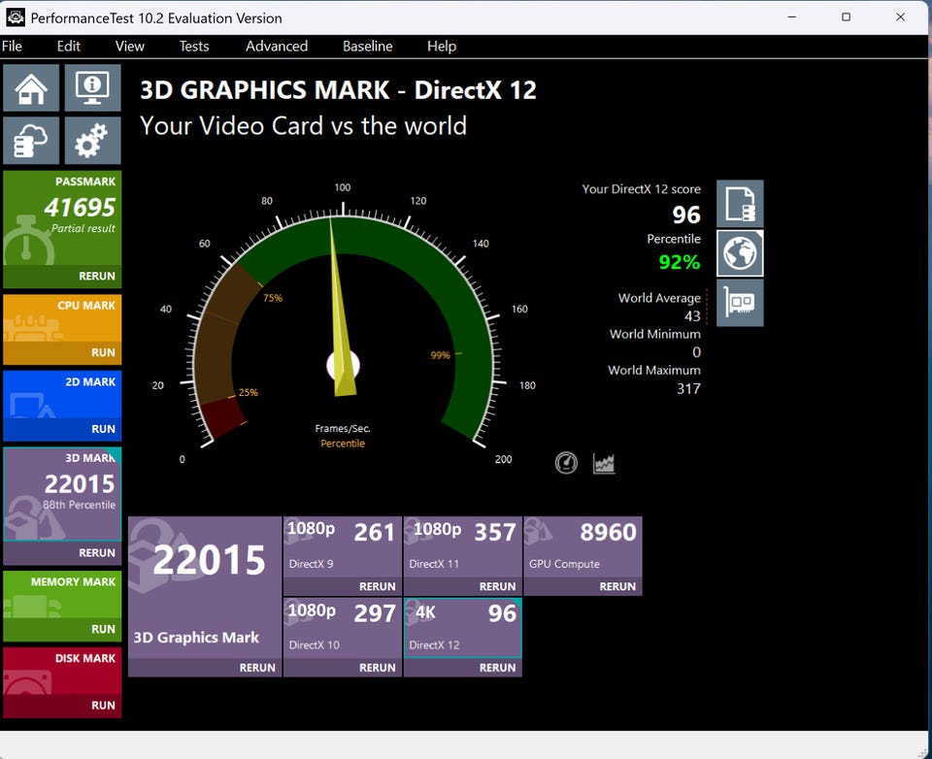Click the video card hardware icon

click(740, 303)
